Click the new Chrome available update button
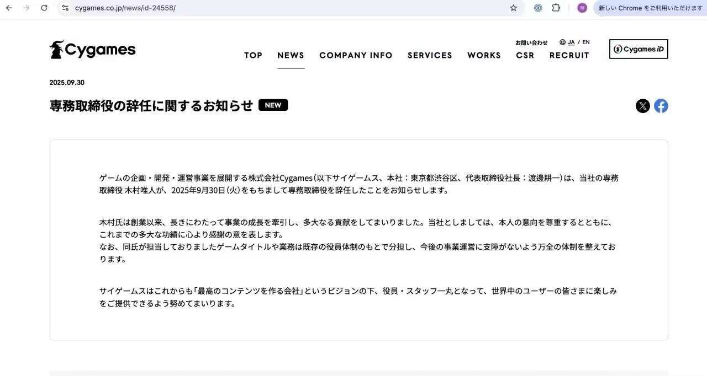 point(650,8)
